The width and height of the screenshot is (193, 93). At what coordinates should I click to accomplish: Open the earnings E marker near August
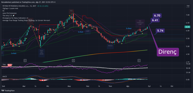139,60
